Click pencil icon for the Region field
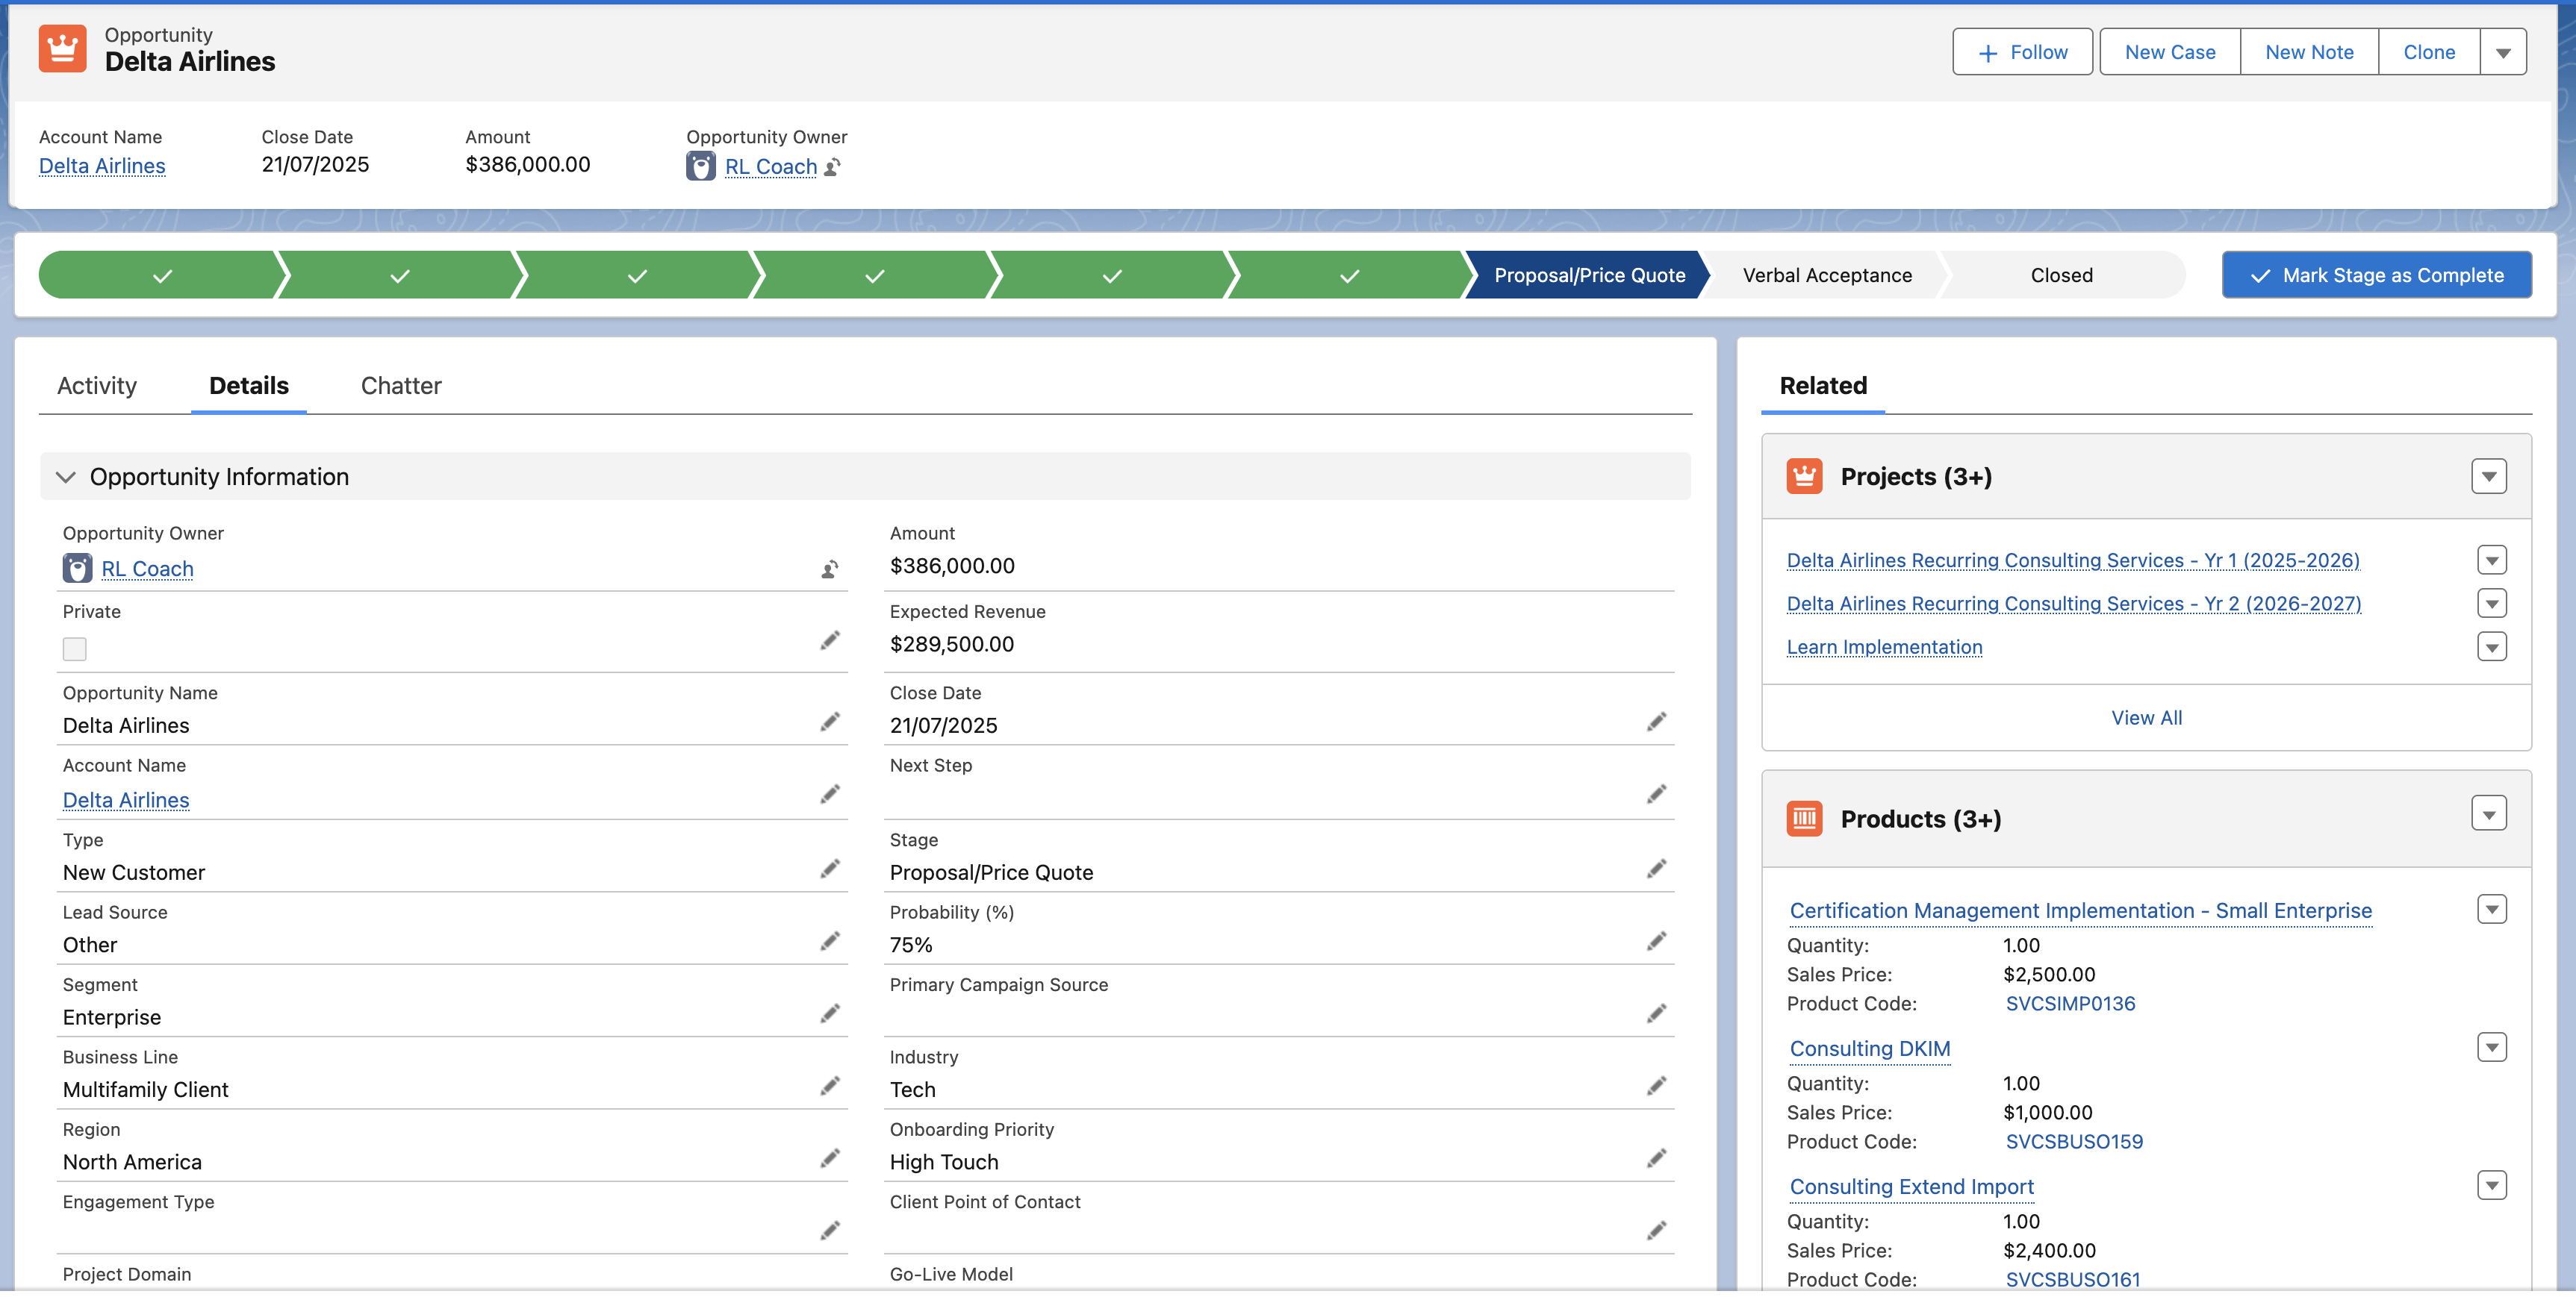Screen dimensions: 2576x1297 (829, 1159)
